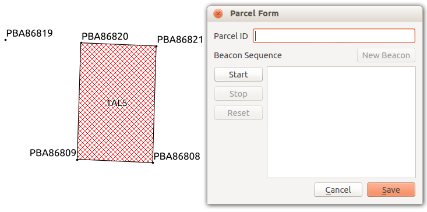Click into the Parcel ID input field
427x212 pixels.
(x=334, y=36)
